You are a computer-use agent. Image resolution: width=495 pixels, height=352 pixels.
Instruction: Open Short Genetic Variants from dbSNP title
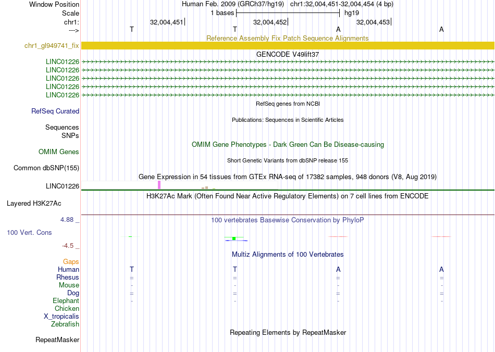coord(288,160)
